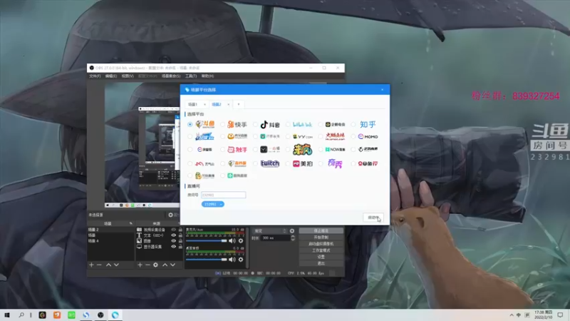570x321 pixels.
Task: Open the 工具(T) menu in OBS
Action: click(x=191, y=76)
